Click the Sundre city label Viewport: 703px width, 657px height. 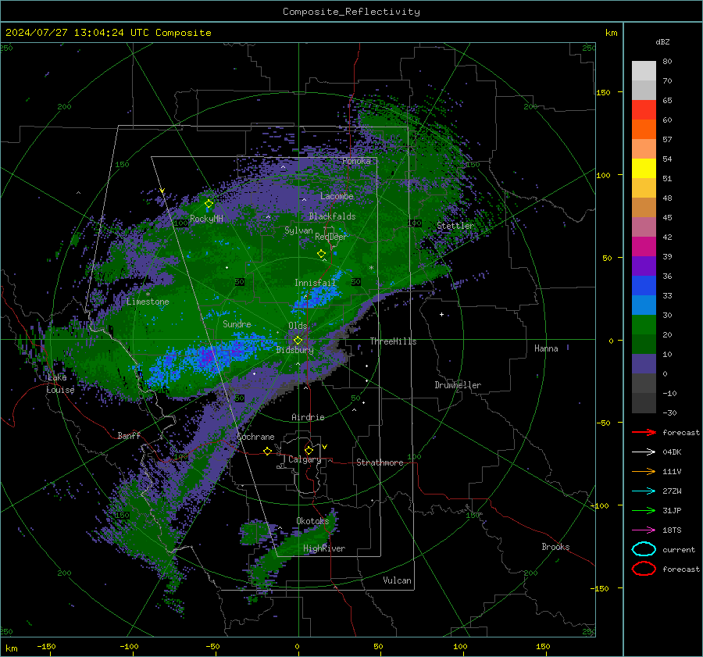coord(237,324)
